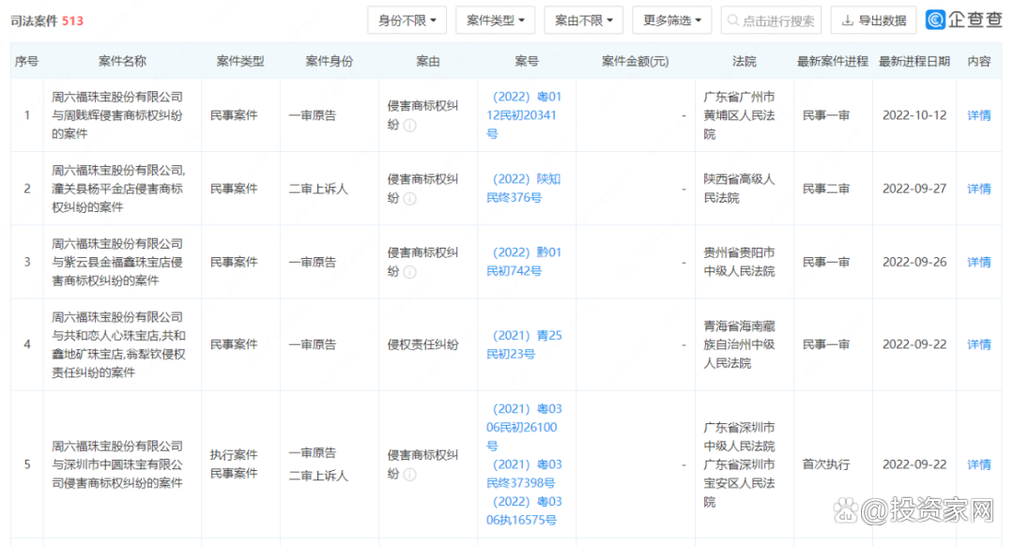1014x546 pixels.
Task: Select case name 周六福珠宝股份有限公司与周贱辉侵害商标权纠纷
Action: pos(117,115)
